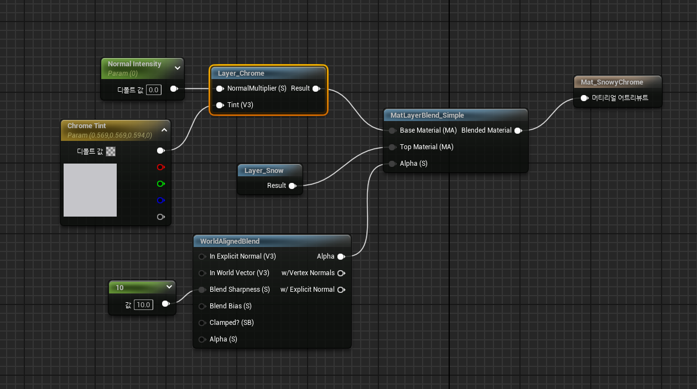The height and width of the screenshot is (389, 697).
Task: Click the red channel output pin on Chrome Tint
Action: pyautogui.click(x=160, y=167)
